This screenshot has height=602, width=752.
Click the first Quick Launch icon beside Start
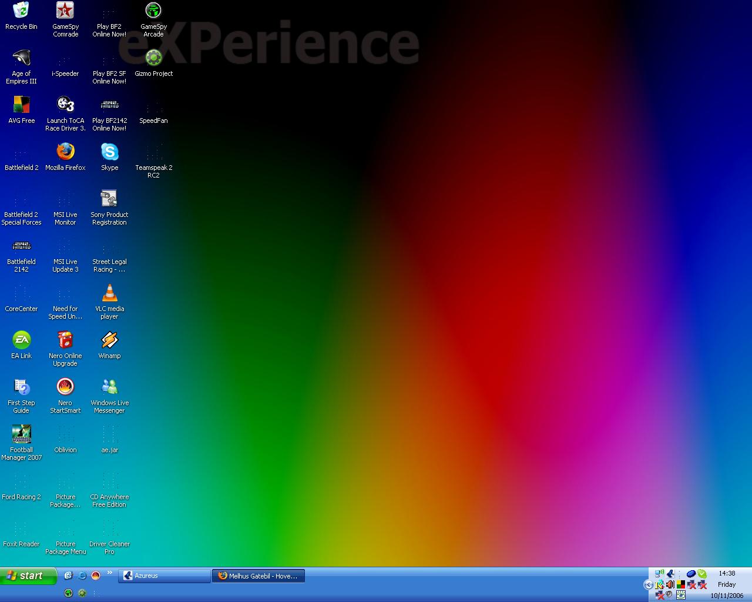pos(68,576)
